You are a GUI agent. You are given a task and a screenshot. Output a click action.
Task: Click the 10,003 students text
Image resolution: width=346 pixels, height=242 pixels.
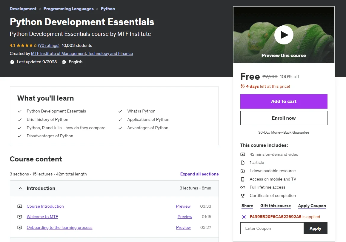[x=77, y=45]
